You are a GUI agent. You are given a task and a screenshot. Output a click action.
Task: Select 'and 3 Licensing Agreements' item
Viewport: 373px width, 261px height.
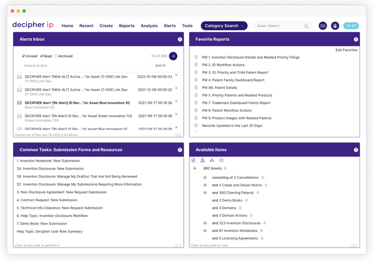coord(235,238)
